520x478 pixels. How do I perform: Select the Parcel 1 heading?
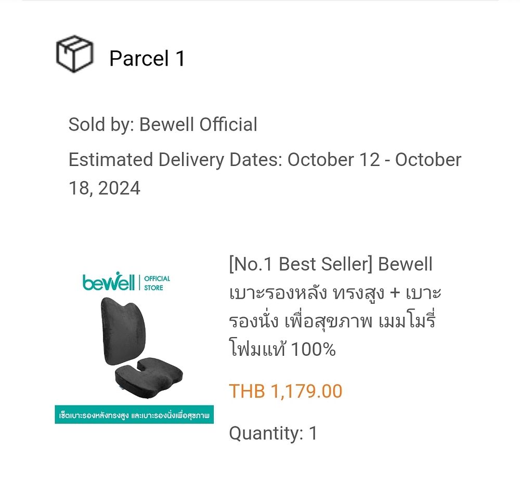click(x=147, y=58)
